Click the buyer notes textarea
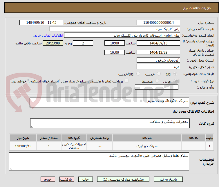Image resolution: width=219 pixels, height=187 pixels. coord(99,161)
